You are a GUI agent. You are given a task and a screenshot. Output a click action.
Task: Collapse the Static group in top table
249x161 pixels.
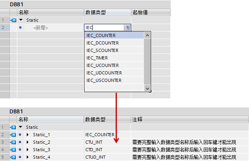pyautogui.click(x=21, y=20)
